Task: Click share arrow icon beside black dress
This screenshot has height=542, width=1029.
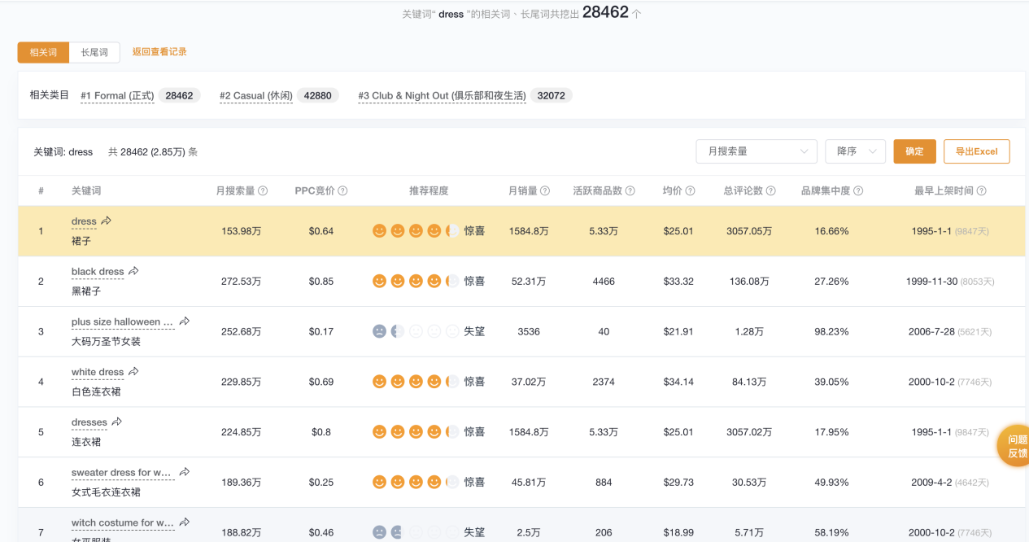Action: click(x=134, y=271)
